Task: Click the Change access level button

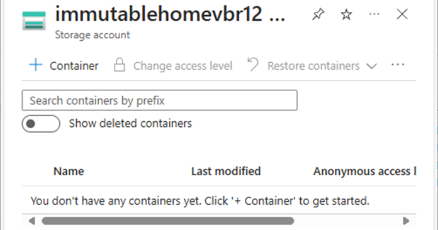Action: (x=173, y=65)
